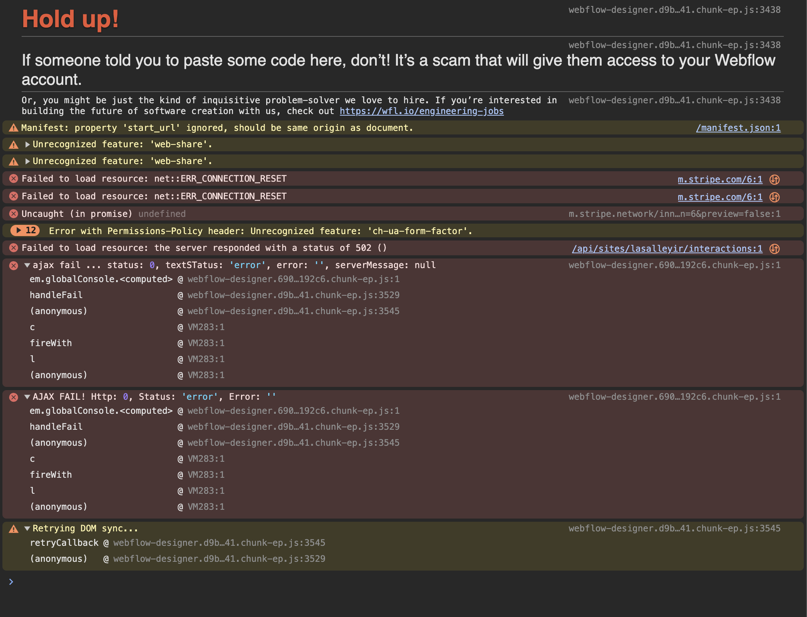Viewport: 807px width, 617px height.
Task: Expand the 12 grouped Permissions-Policy errors
Action: [25, 230]
